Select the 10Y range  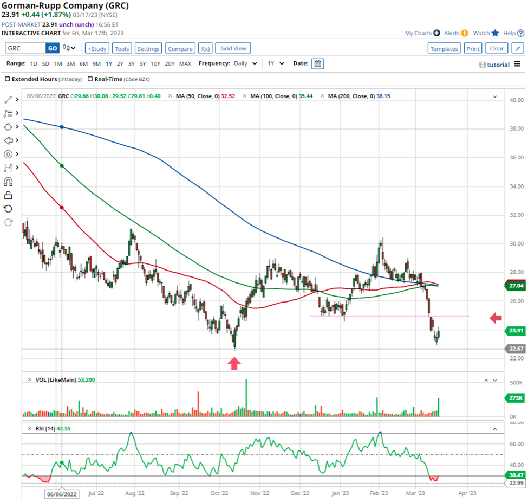coord(155,64)
